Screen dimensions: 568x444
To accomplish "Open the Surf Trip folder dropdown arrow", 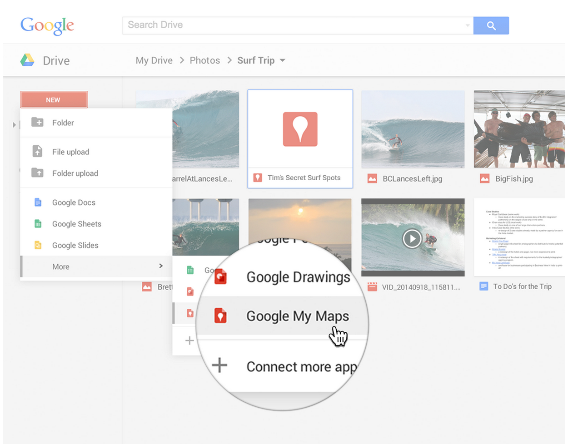I will tap(283, 60).
